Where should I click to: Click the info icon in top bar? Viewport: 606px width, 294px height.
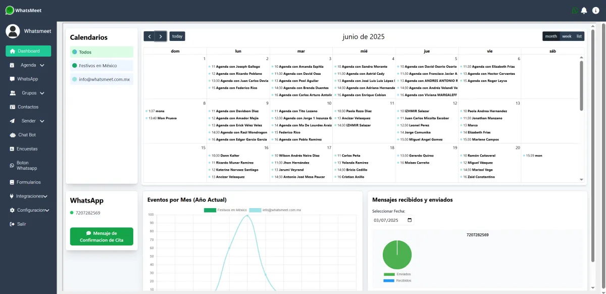(x=596, y=10)
